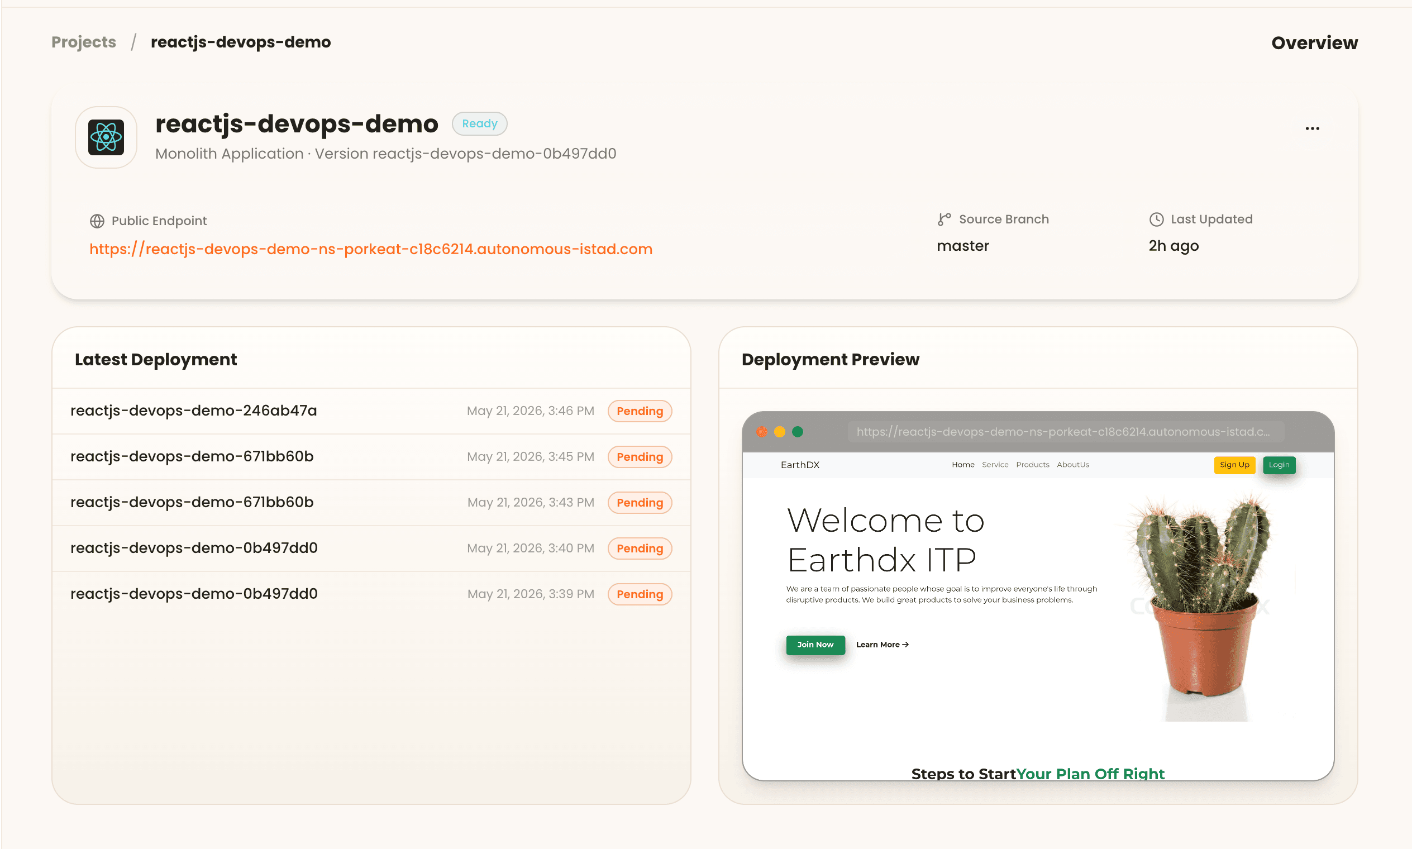Click the red dot in preview browser
1412x849 pixels.
(x=761, y=432)
